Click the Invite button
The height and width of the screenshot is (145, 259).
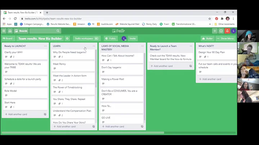[x=133, y=38]
